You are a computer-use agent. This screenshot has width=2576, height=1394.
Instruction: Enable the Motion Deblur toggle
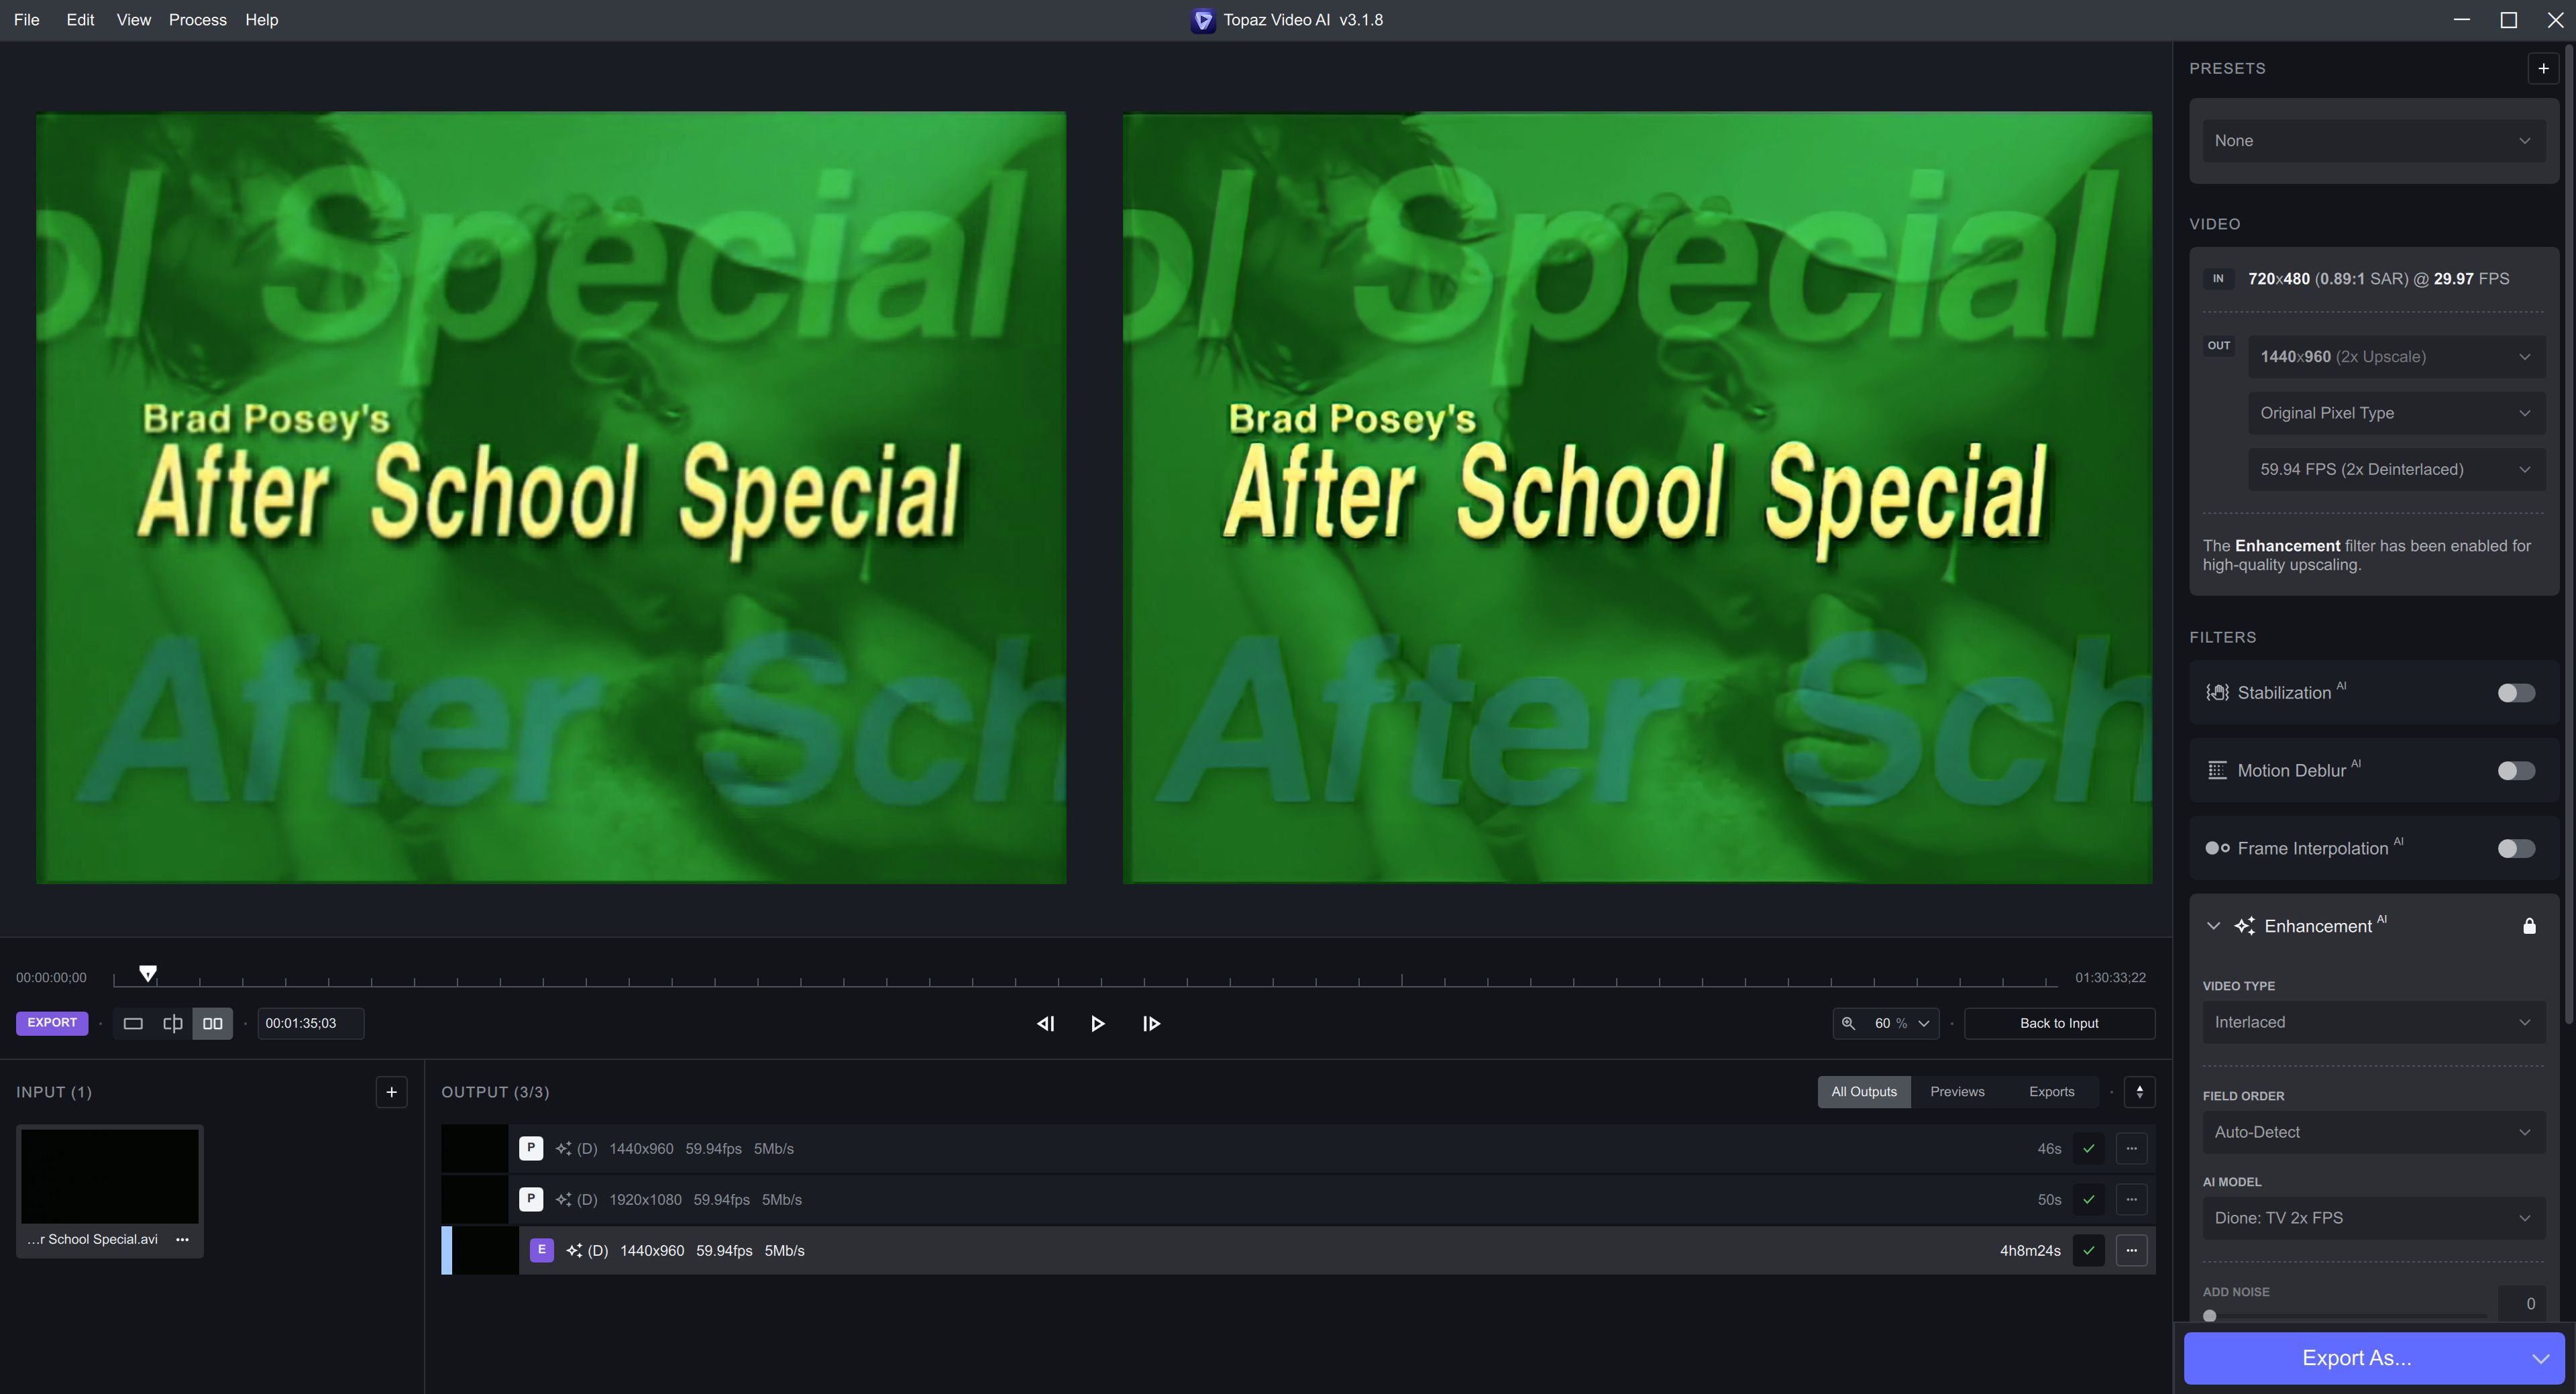click(x=2516, y=770)
